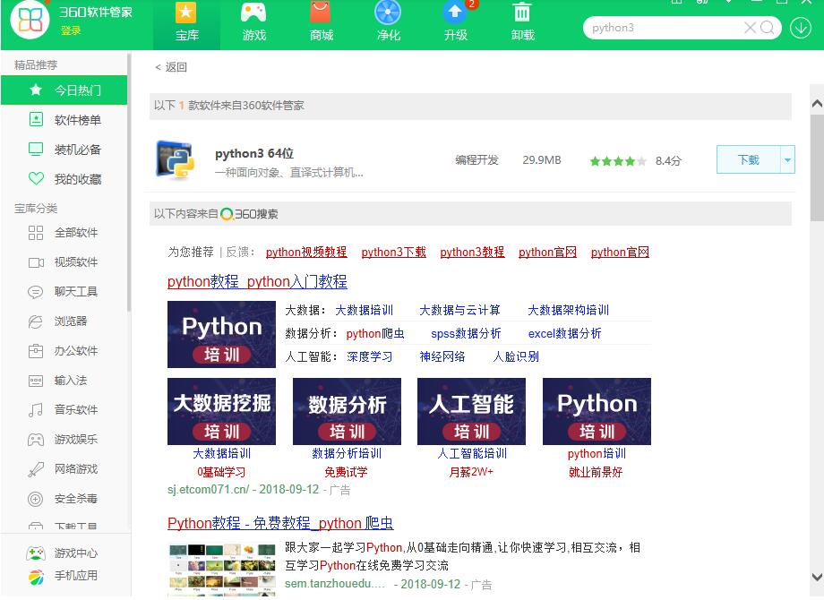Select the 全部软件 category

tap(64, 232)
